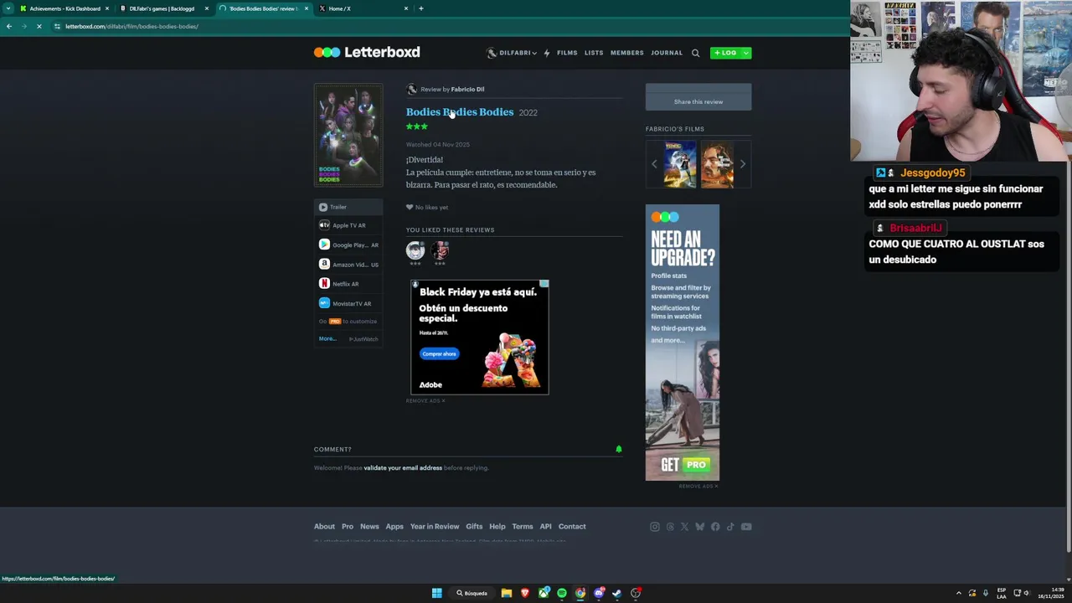The image size is (1072, 603).
Task: Open the Netflix AR service
Action: [x=348, y=284]
